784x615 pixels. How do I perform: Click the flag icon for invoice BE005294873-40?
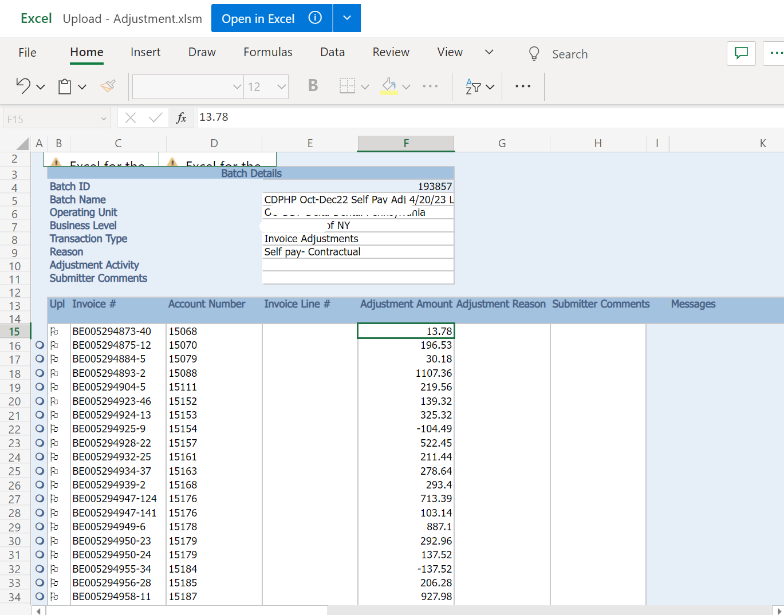pyautogui.click(x=54, y=331)
